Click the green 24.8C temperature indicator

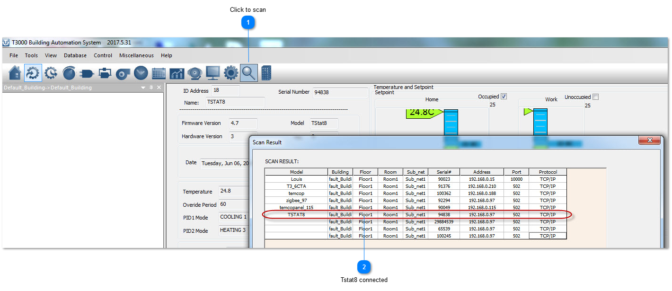coord(424,113)
